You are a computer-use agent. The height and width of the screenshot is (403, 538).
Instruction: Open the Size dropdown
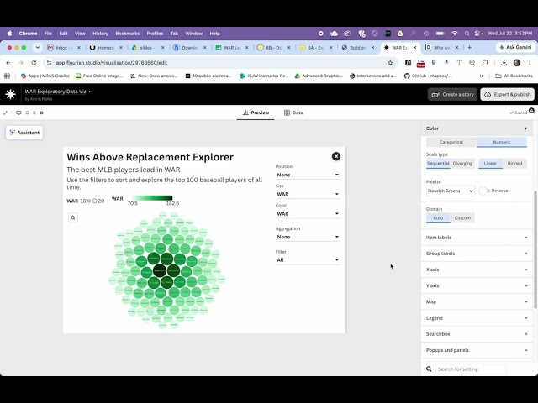[308, 194]
